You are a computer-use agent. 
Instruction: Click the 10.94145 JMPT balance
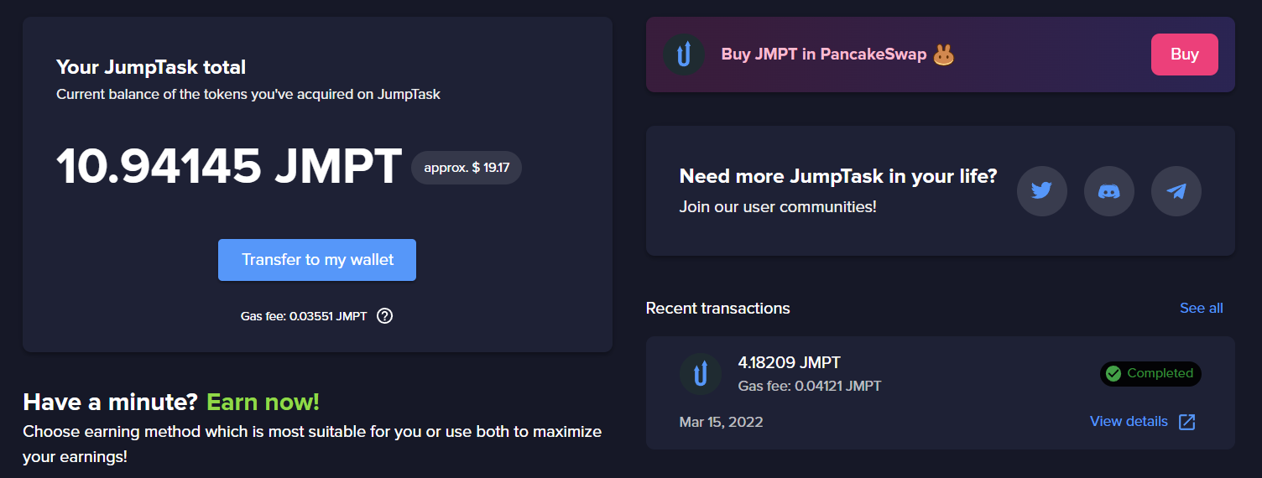(229, 167)
